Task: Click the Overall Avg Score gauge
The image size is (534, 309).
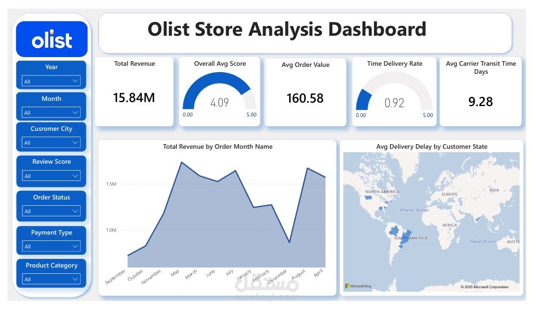Action: (x=219, y=92)
